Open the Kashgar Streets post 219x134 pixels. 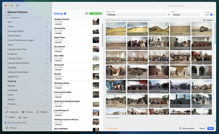(x=77, y=21)
